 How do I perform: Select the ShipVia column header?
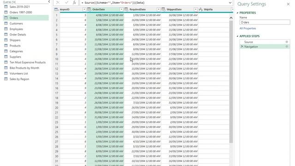pos(208,9)
